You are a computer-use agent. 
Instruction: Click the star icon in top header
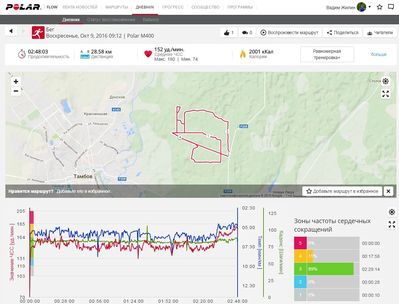[380, 7]
